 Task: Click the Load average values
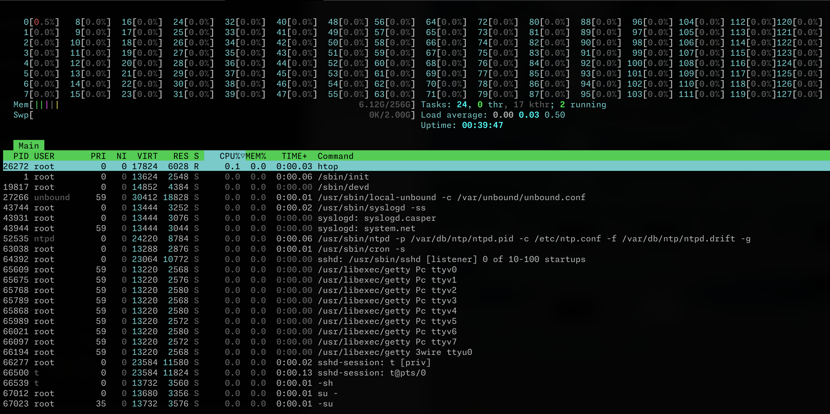click(529, 115)
